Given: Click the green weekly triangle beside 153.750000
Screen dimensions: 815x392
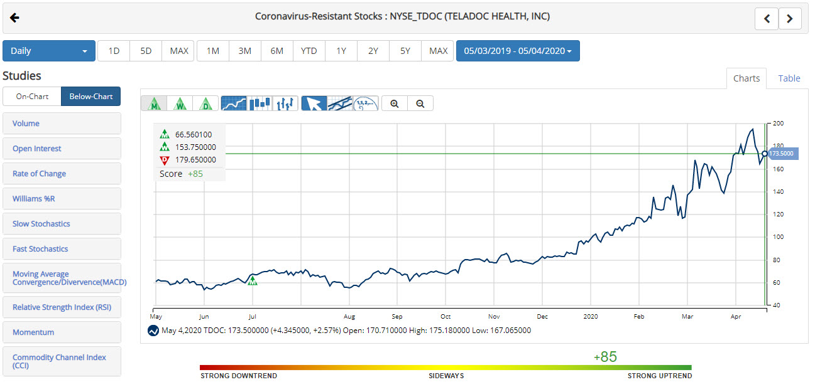Looking at the screenshot, I should point(165,147).
